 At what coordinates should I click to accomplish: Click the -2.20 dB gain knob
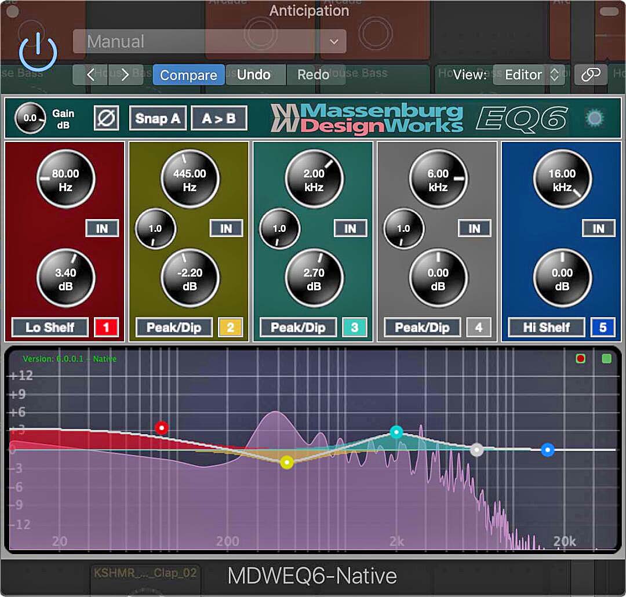[x=190, y=278]
